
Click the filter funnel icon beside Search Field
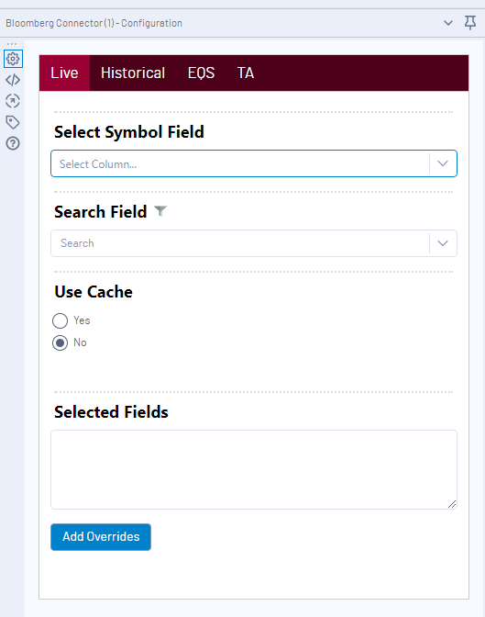pos(160,211)
